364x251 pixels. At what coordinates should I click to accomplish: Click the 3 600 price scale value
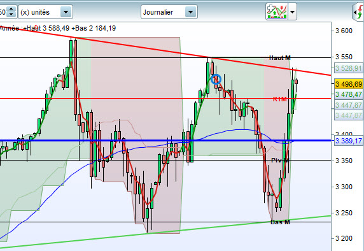(x=344, y=31)
